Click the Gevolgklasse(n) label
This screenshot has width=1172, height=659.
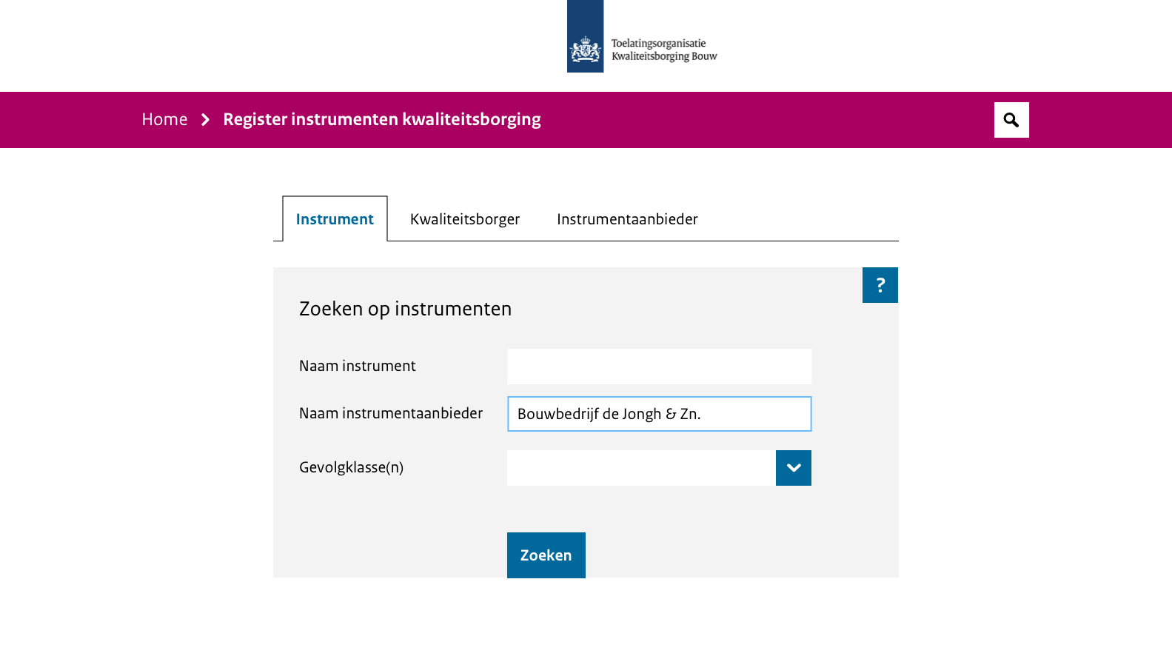pos(351,467)
